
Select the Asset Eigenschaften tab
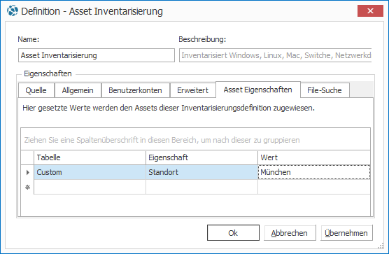[x=258, y=90]
